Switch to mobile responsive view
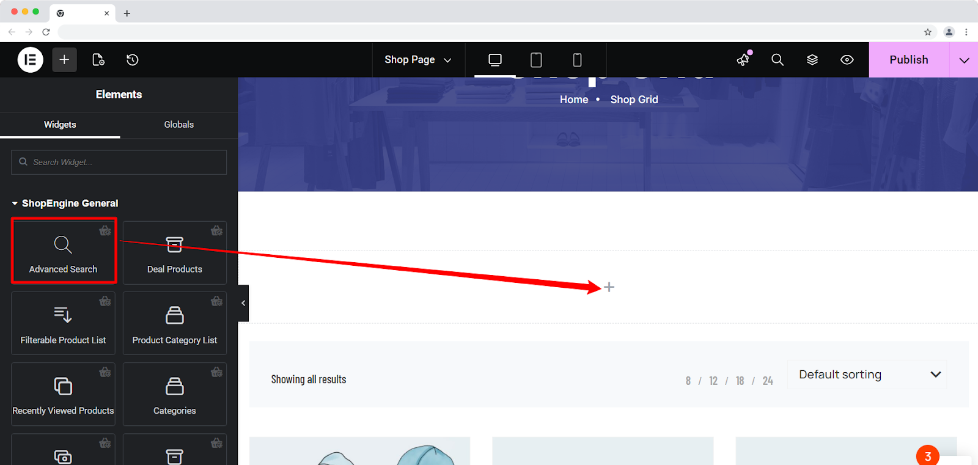The width and height of the screenshot is (978, 465). [577, 60]
